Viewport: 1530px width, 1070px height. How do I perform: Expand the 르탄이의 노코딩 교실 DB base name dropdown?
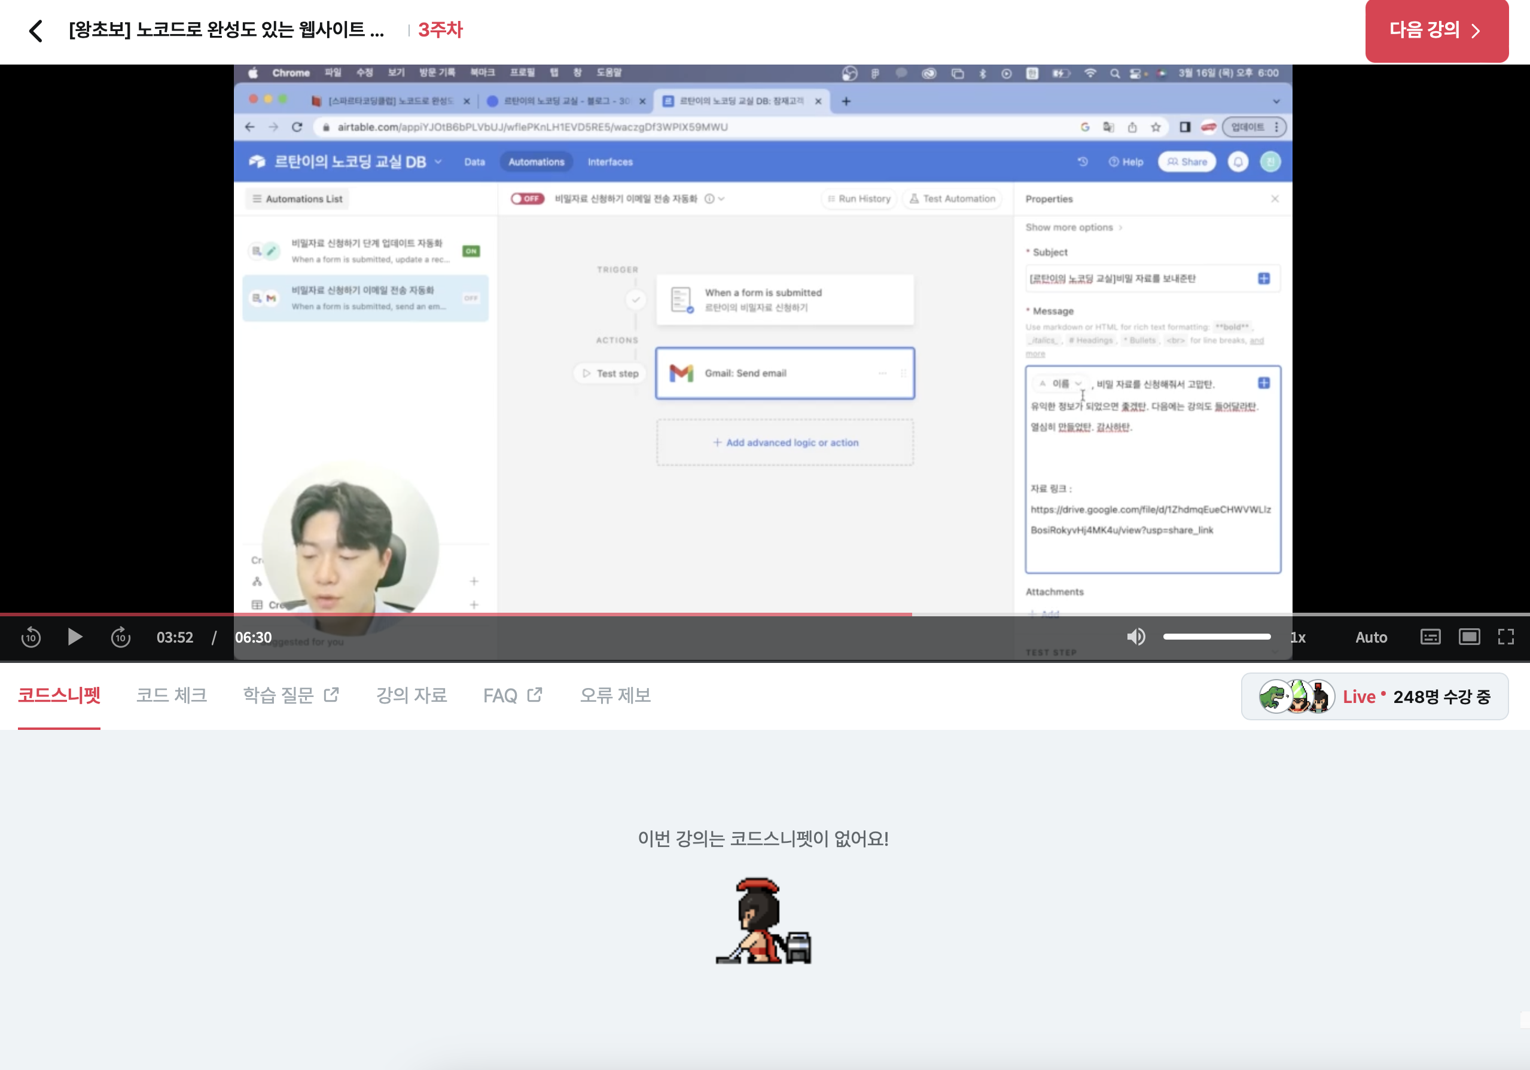(438, 162)
